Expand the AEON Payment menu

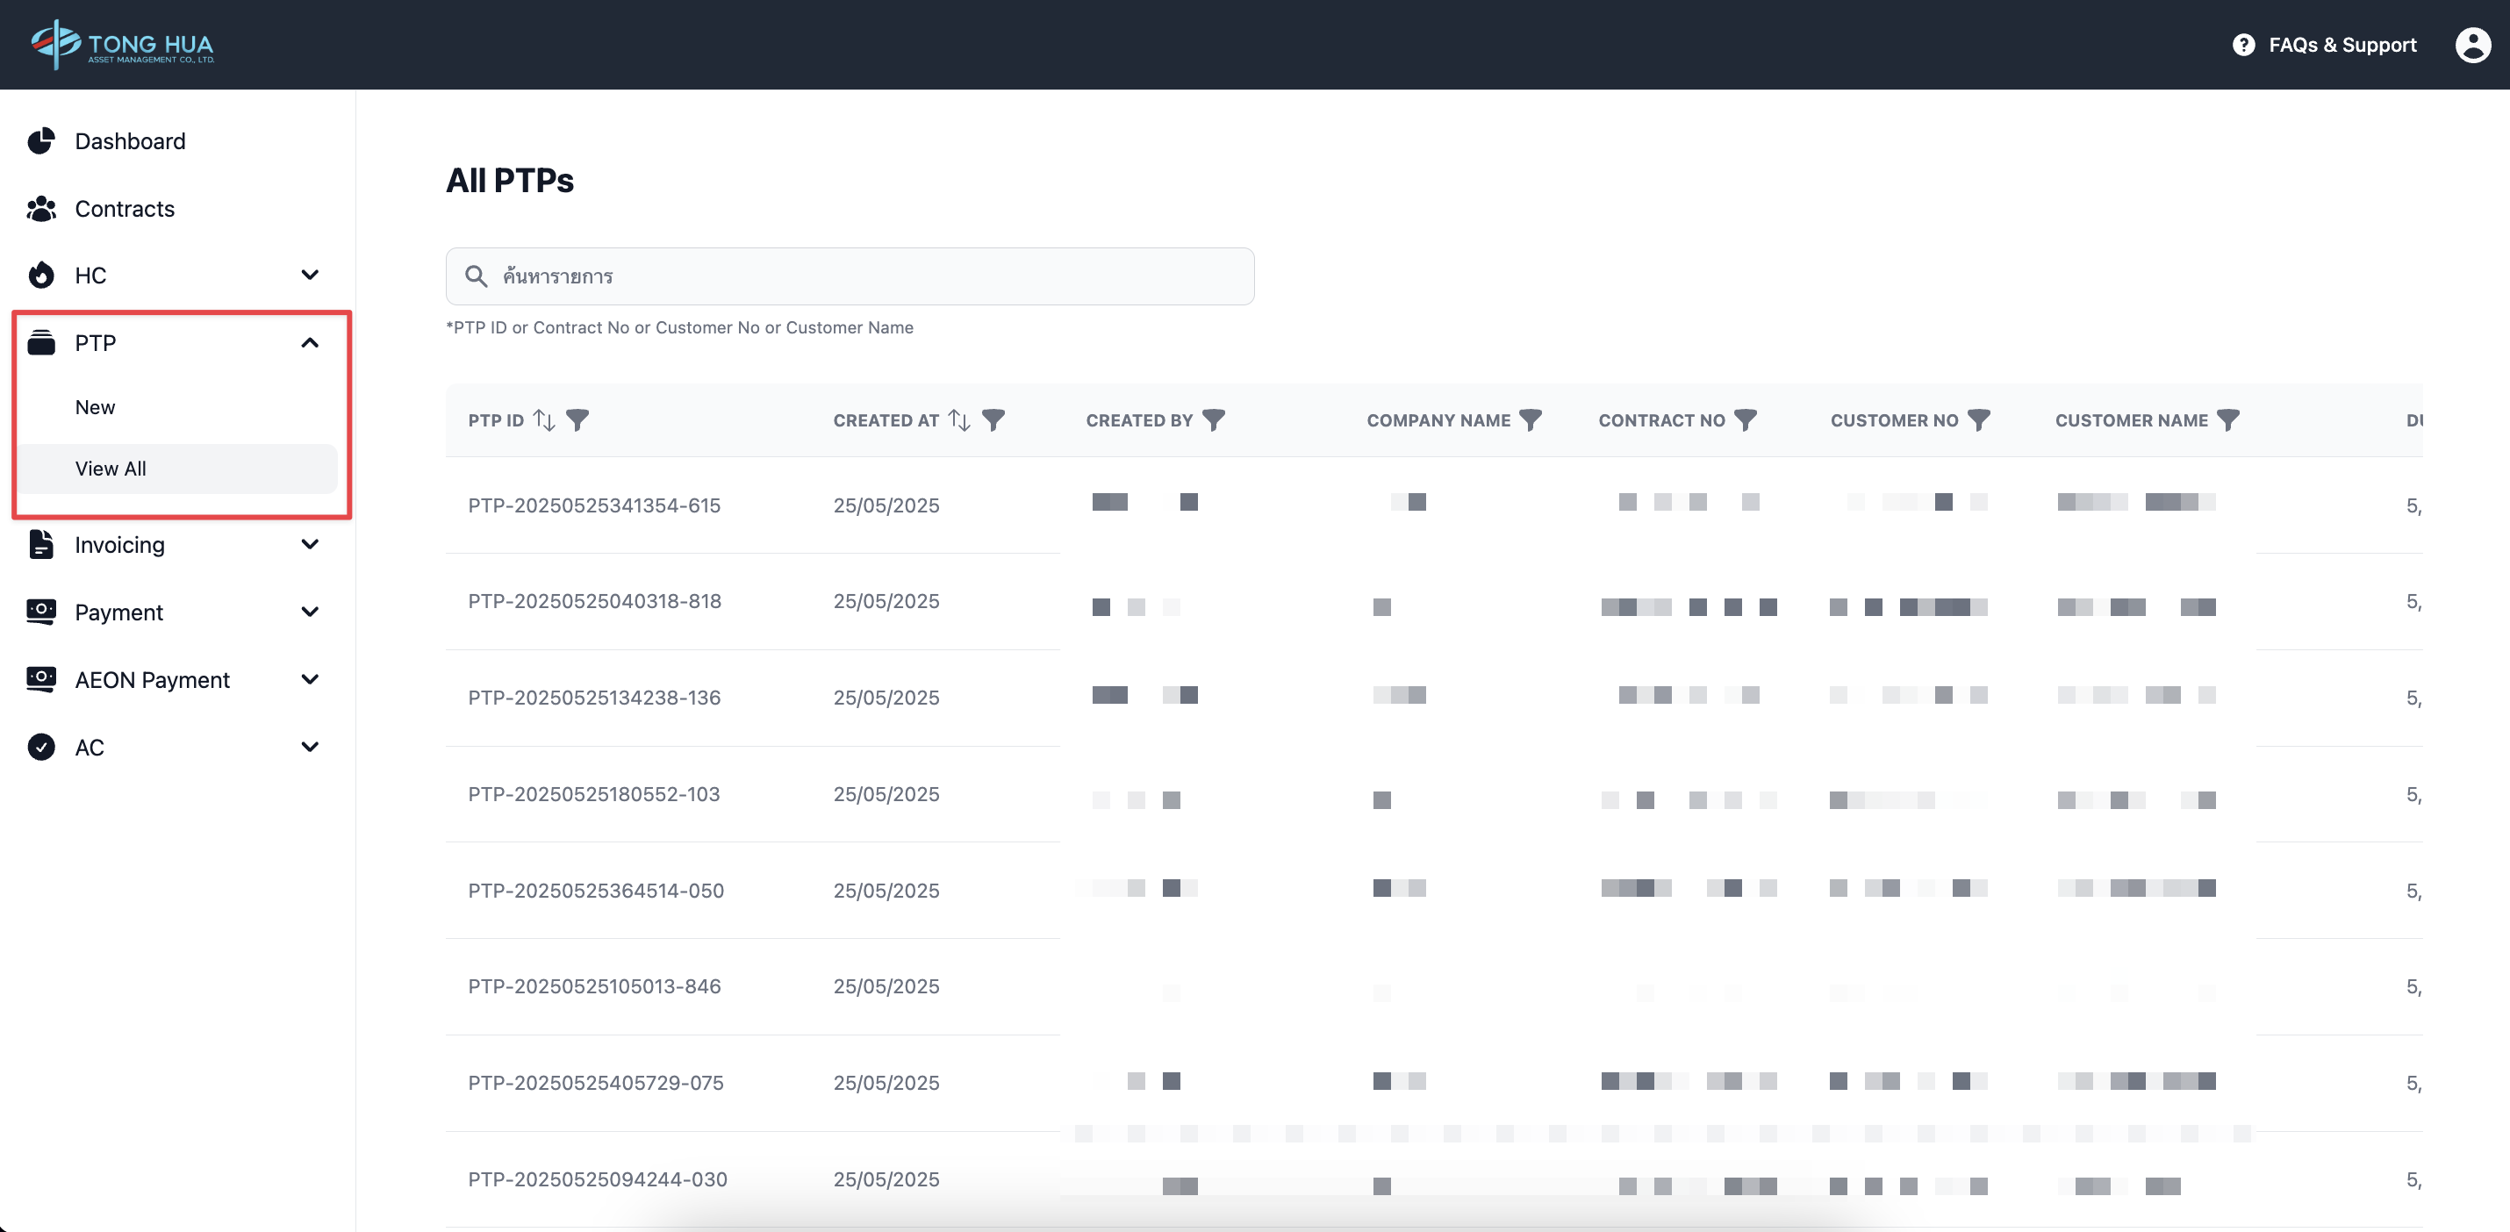point(310,680)
